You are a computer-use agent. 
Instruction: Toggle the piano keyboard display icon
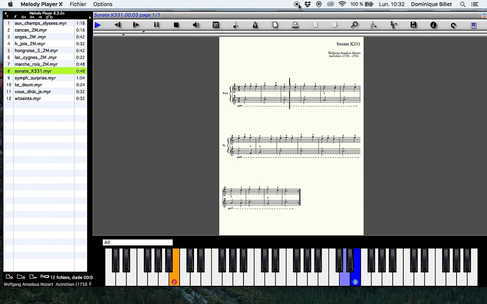point(473,25)
